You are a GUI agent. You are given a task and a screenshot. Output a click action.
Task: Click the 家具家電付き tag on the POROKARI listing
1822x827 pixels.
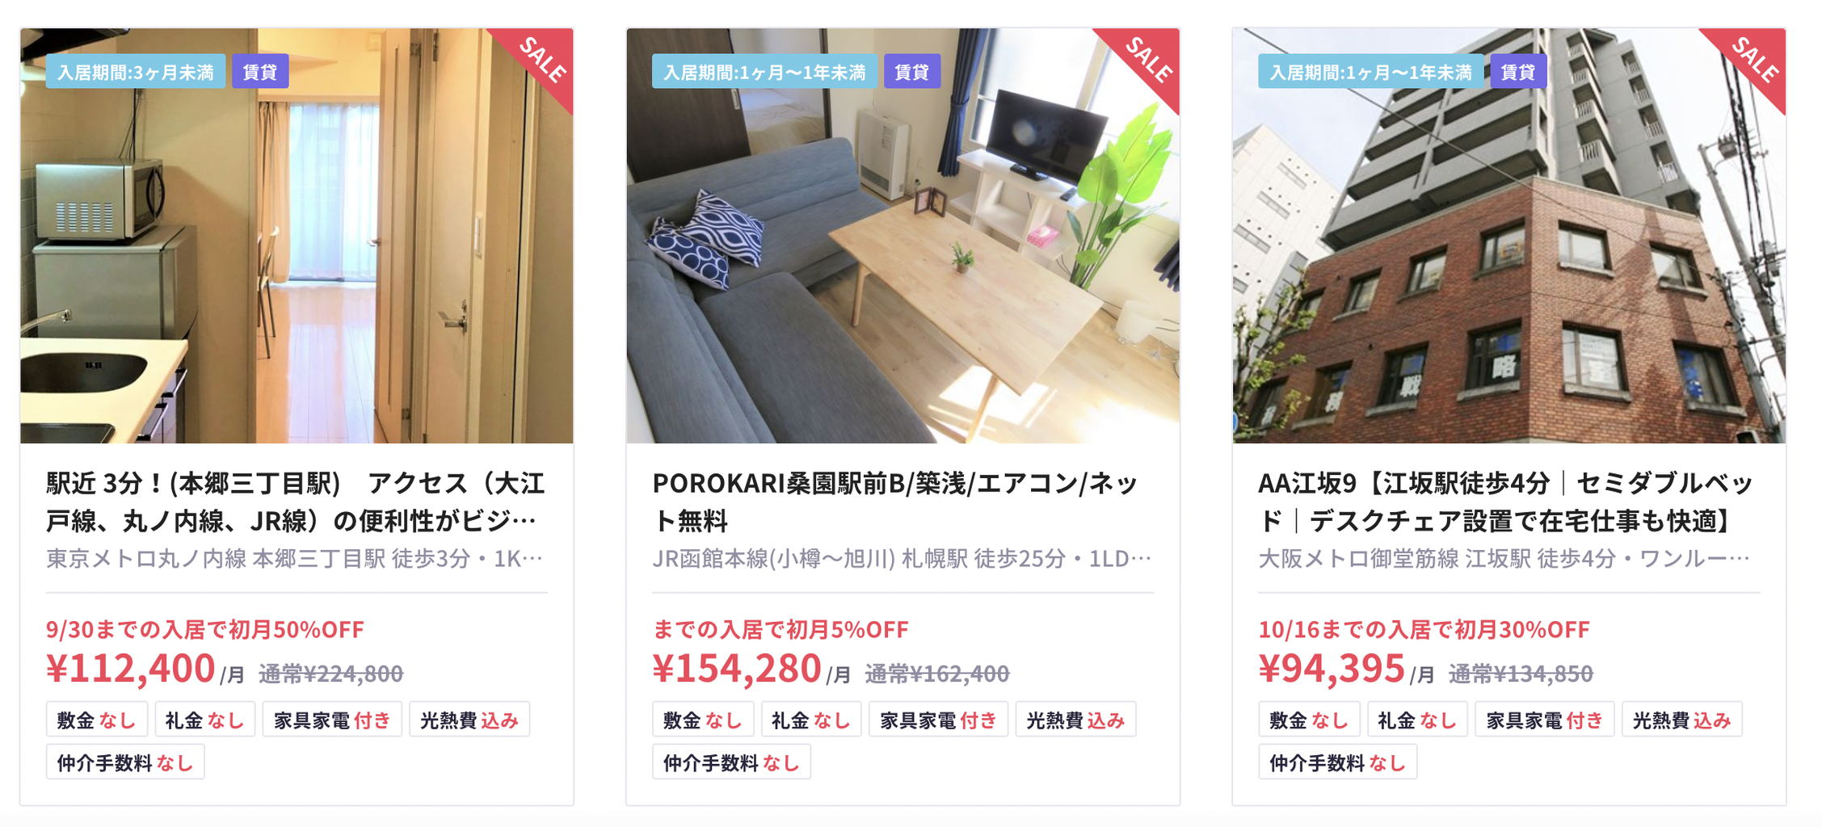(938, 720)
